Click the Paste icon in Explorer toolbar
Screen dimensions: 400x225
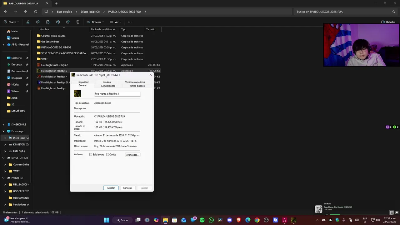click(48, 22)
